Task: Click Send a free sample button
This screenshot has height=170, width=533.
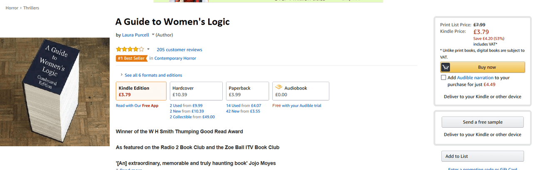Action: coord(483,122)
